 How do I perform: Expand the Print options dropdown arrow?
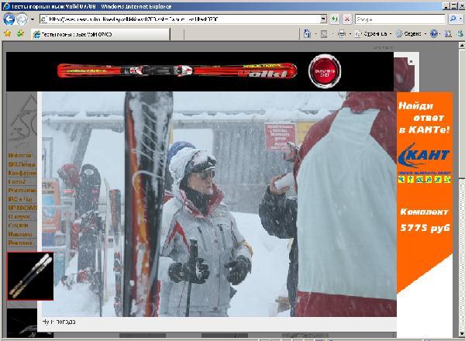point(350,34)
